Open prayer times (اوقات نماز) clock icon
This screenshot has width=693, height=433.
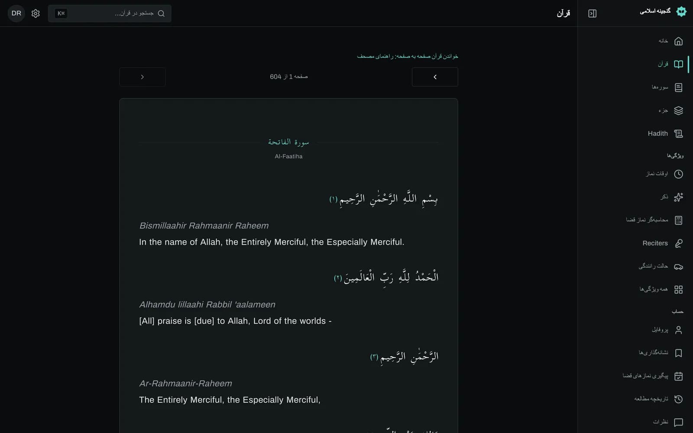[678, 174]
